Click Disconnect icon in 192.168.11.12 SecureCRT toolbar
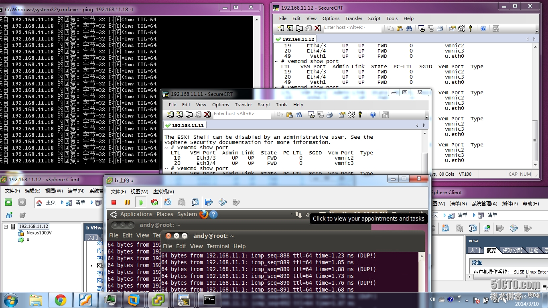The height and width of the screenshot is (308, 548). [317, 28]
